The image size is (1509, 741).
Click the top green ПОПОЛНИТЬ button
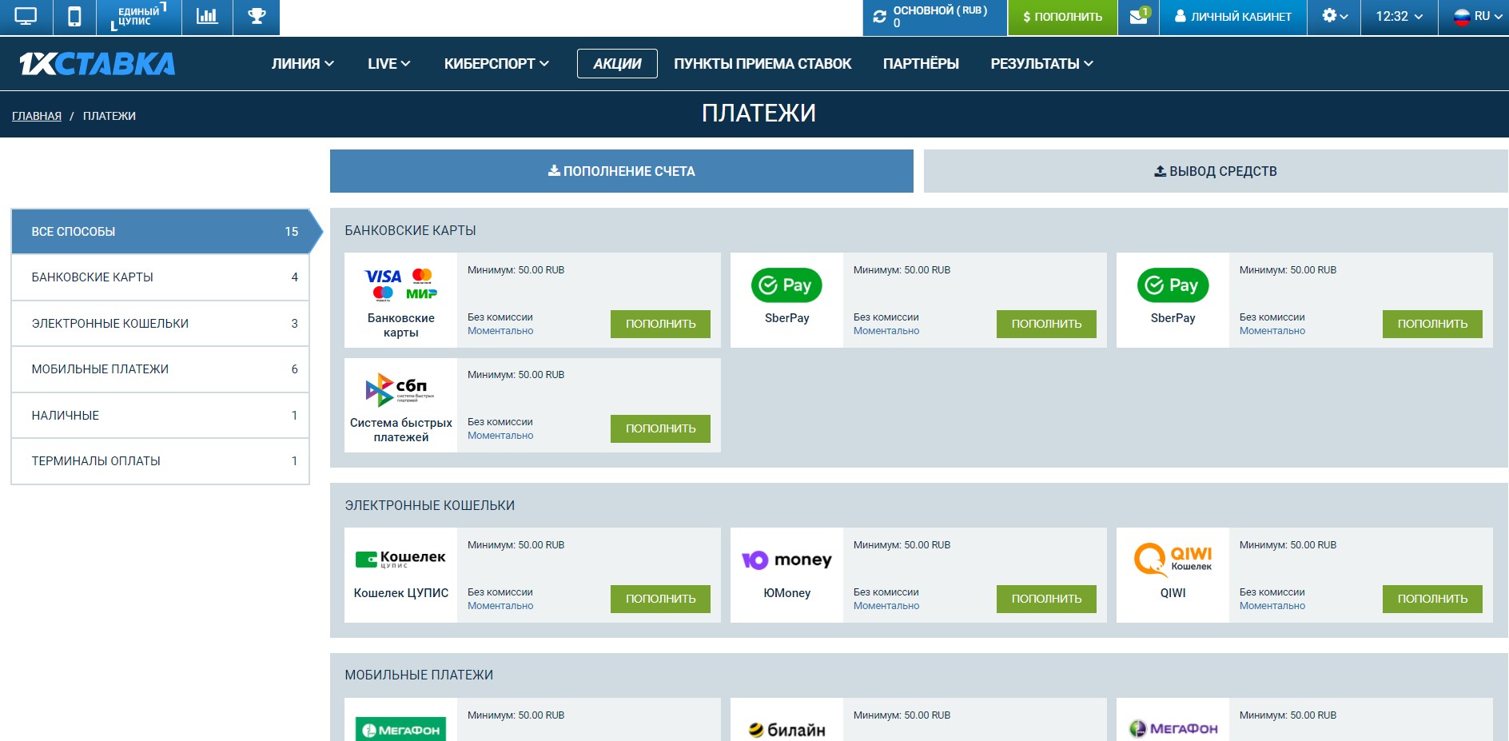(x=1062, y=17)
